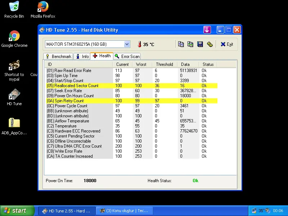Image resolution: width=288 pixels, height=216 pixels.
Task: Click the 77624670 data value
Action: click(189, 131)
